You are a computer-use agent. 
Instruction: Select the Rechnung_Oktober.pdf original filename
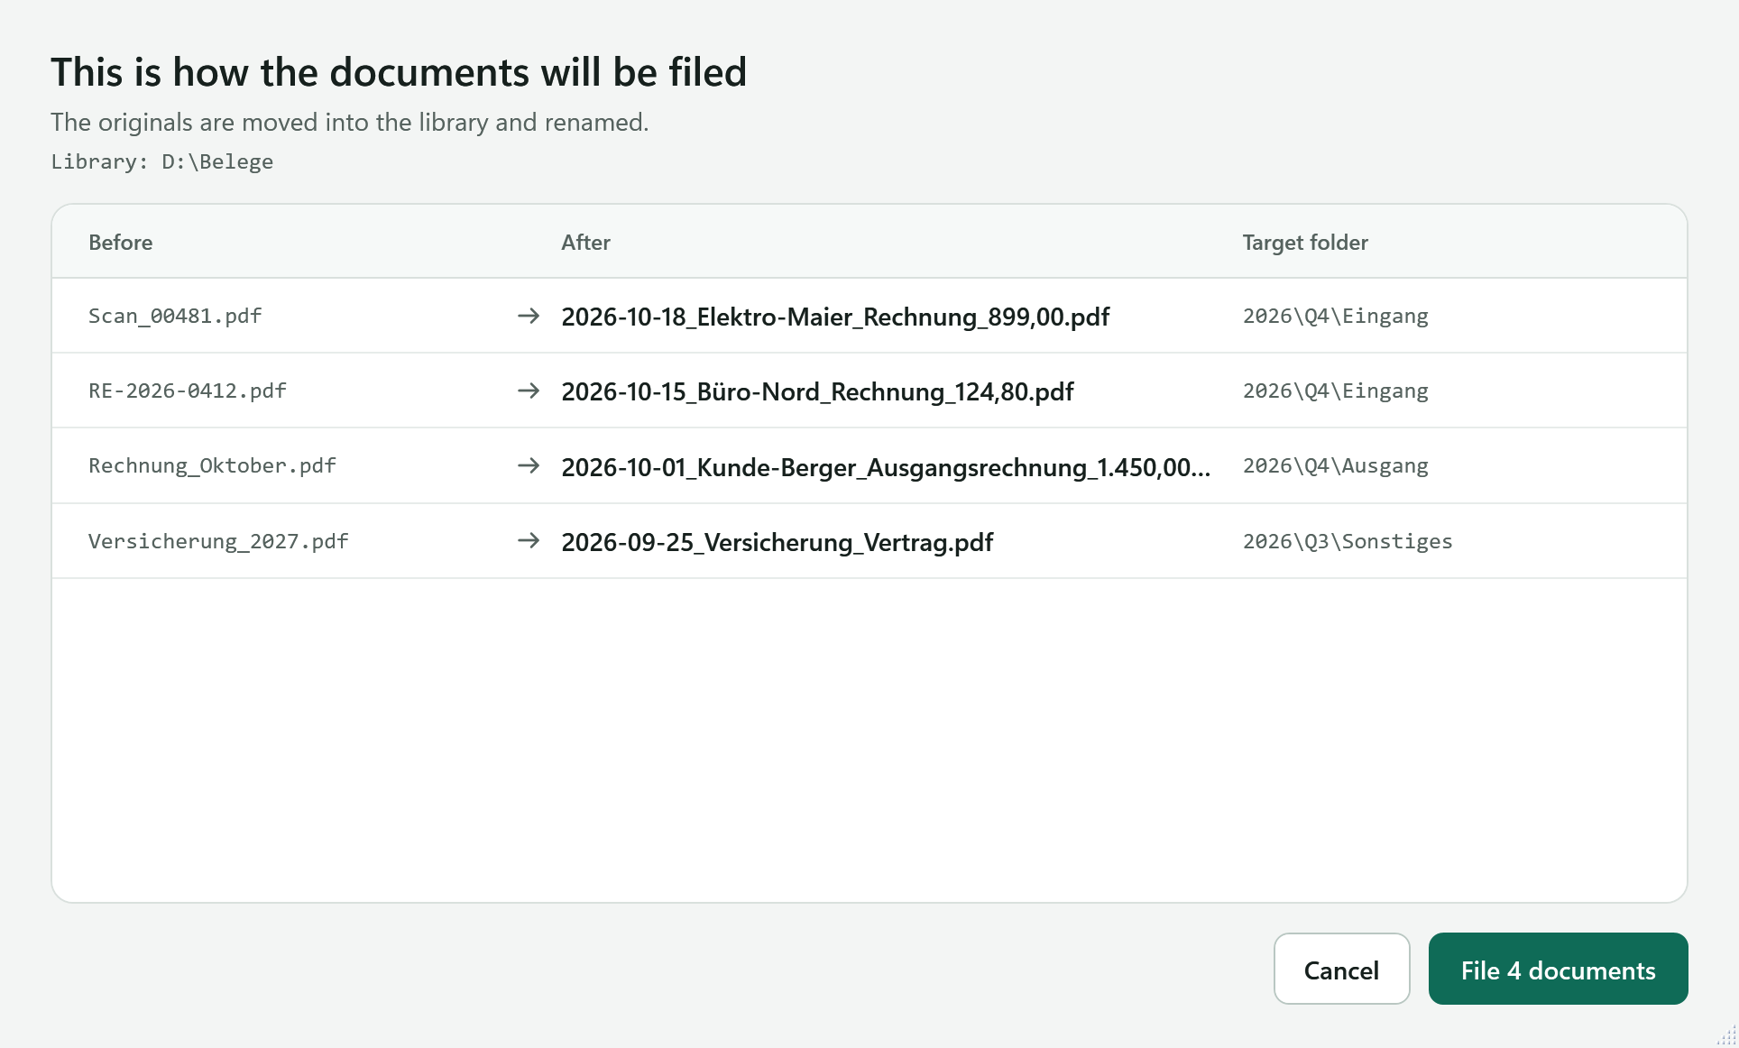click(x=212, y=465)
